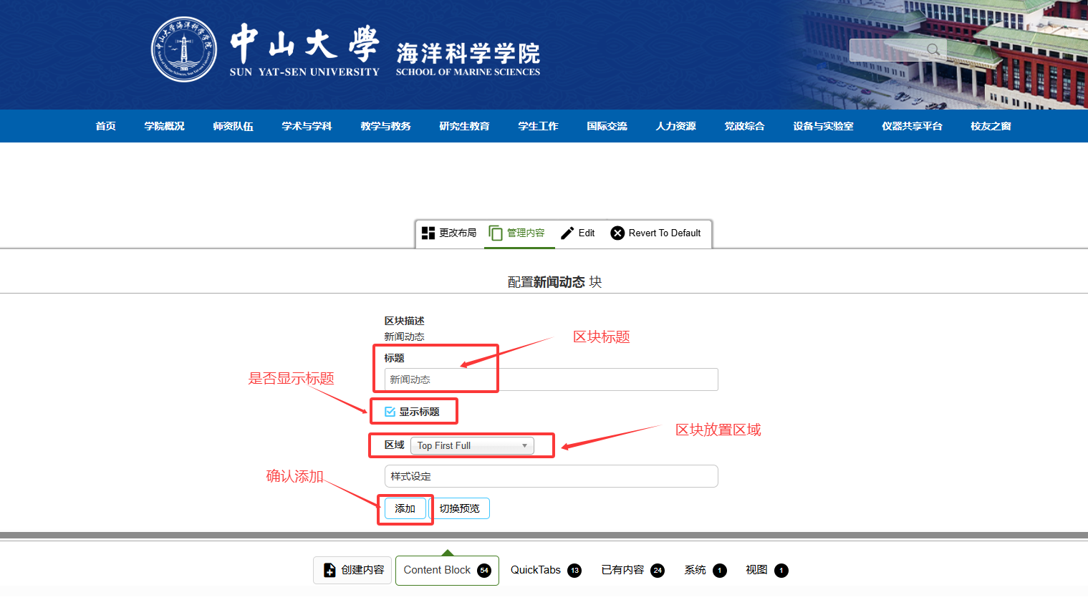Open the 区域 Top First Full dropdown
This screenshot has width=1088, height=600.
click(x=472, y=445)
